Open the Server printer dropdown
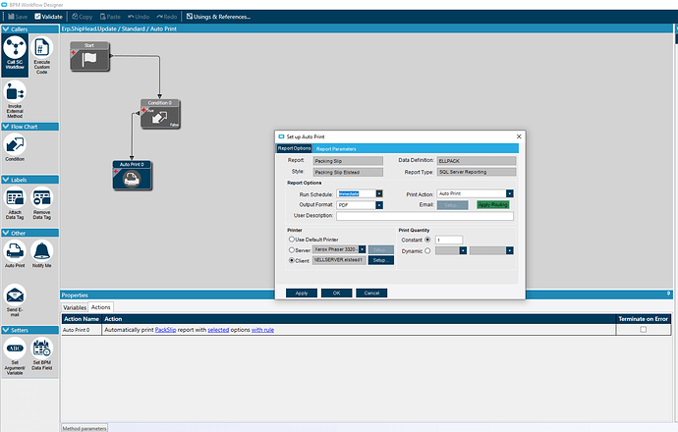This screenshot has height=432, width=678. click(362, 249)
